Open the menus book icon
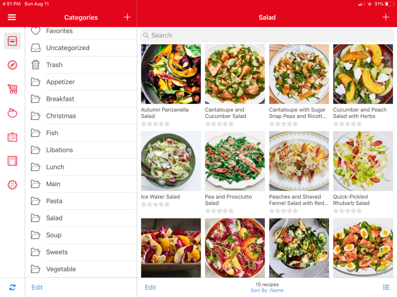Viewport: 397px width, 297px height. 12,161
